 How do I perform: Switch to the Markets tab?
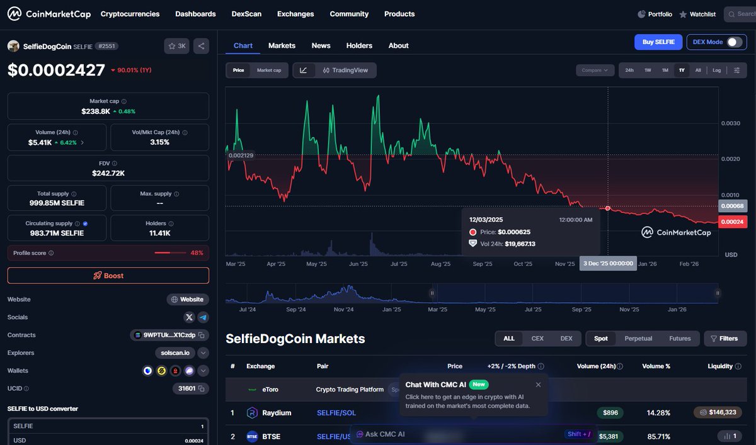coord(282,45)
